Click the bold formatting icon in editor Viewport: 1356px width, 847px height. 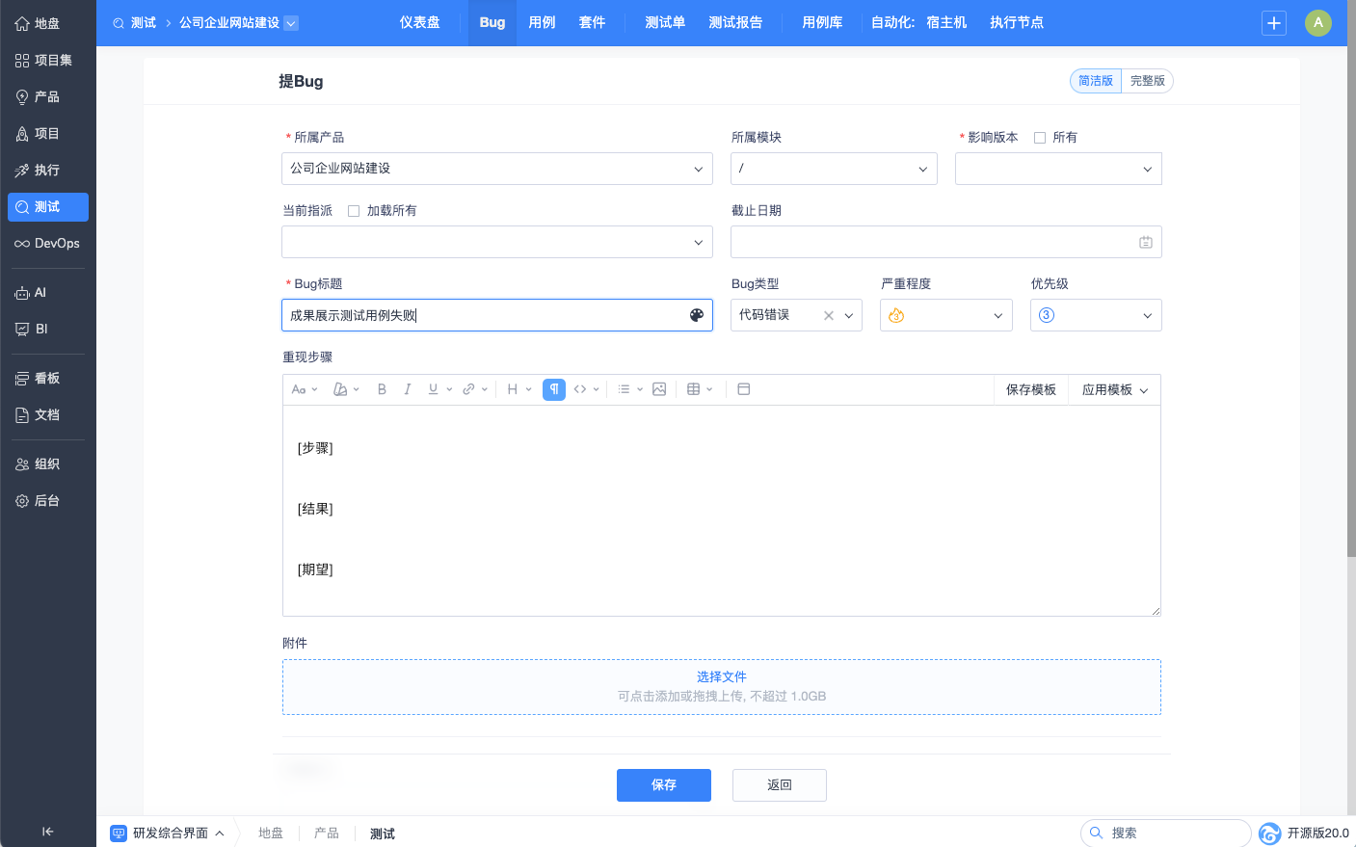pyautogui.click(x=382, y=389)
